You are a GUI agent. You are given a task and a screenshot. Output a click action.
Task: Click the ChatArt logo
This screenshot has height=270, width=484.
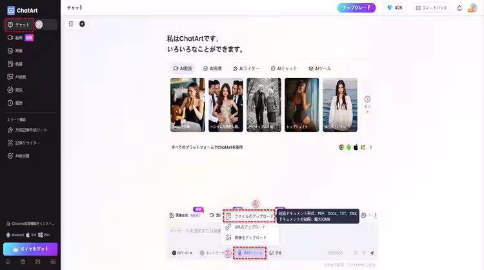22,10
